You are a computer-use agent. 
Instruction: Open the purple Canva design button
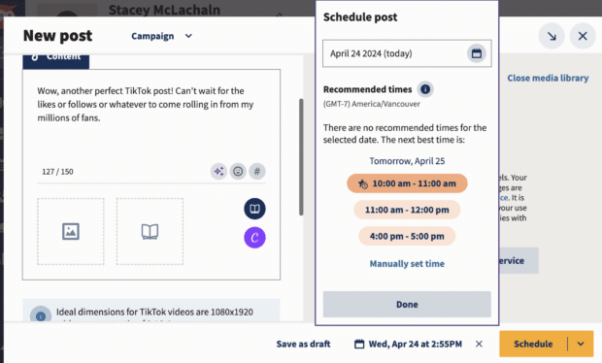click(254, 238)
